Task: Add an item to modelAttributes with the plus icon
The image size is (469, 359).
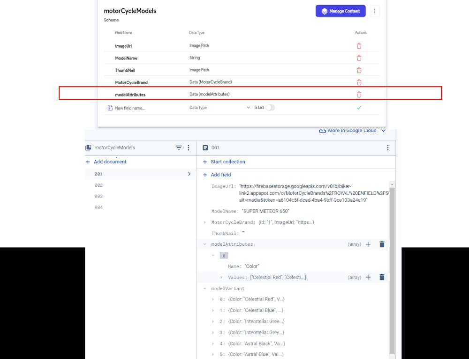Action: click(368, 244)
